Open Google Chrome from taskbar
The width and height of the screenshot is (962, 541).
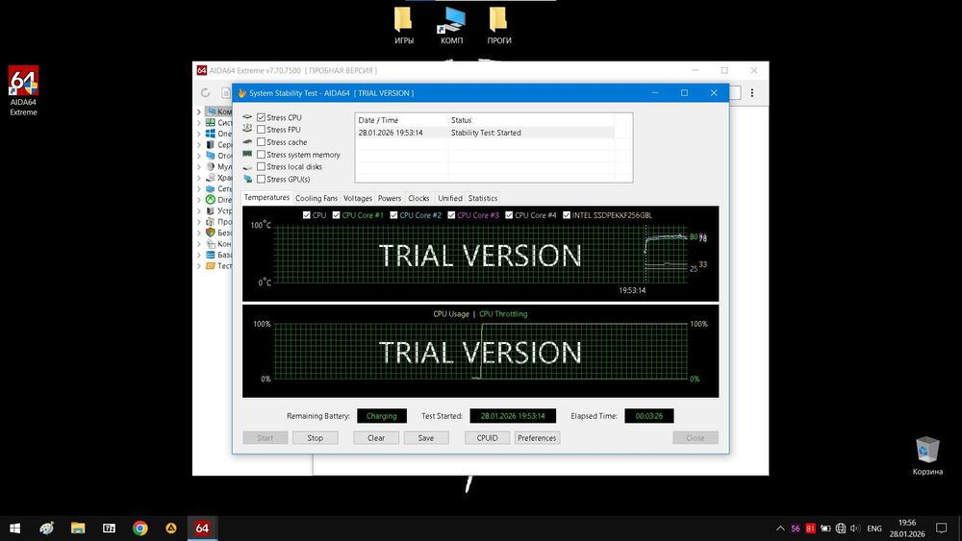139,529
